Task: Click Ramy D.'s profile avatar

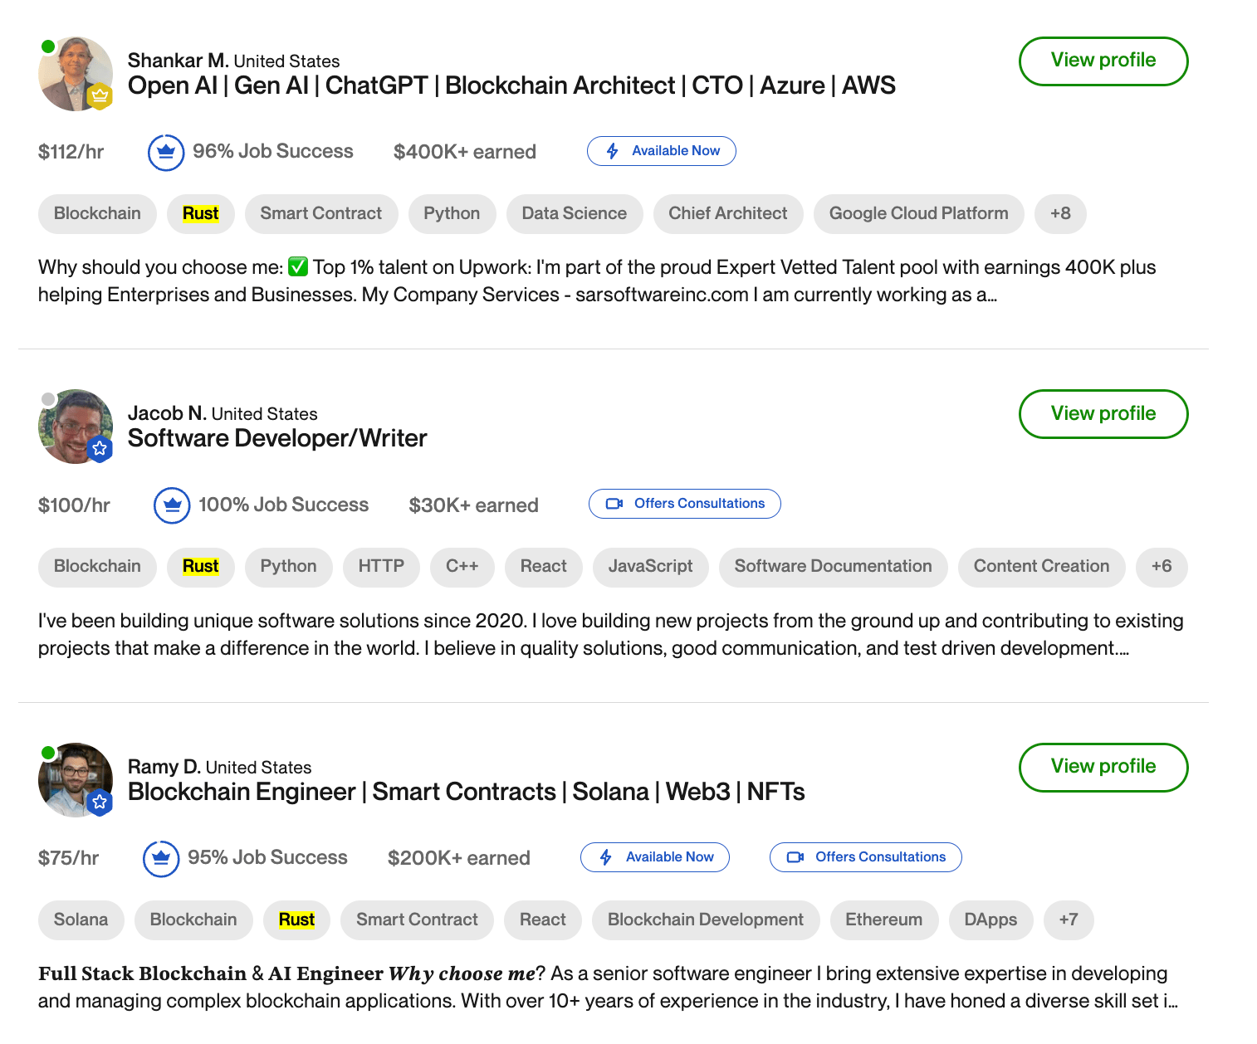Action: 75,780
